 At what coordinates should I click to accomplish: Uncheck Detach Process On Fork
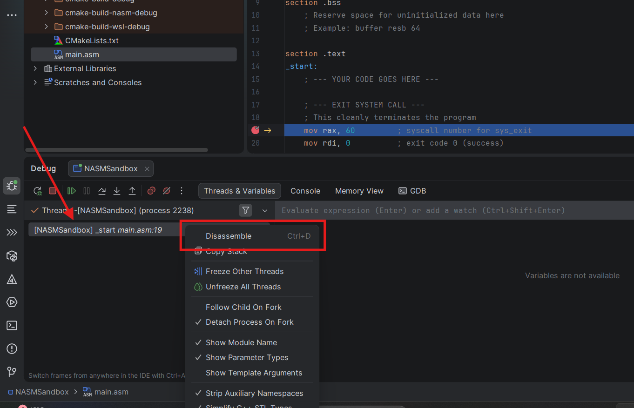pos(252,322)
